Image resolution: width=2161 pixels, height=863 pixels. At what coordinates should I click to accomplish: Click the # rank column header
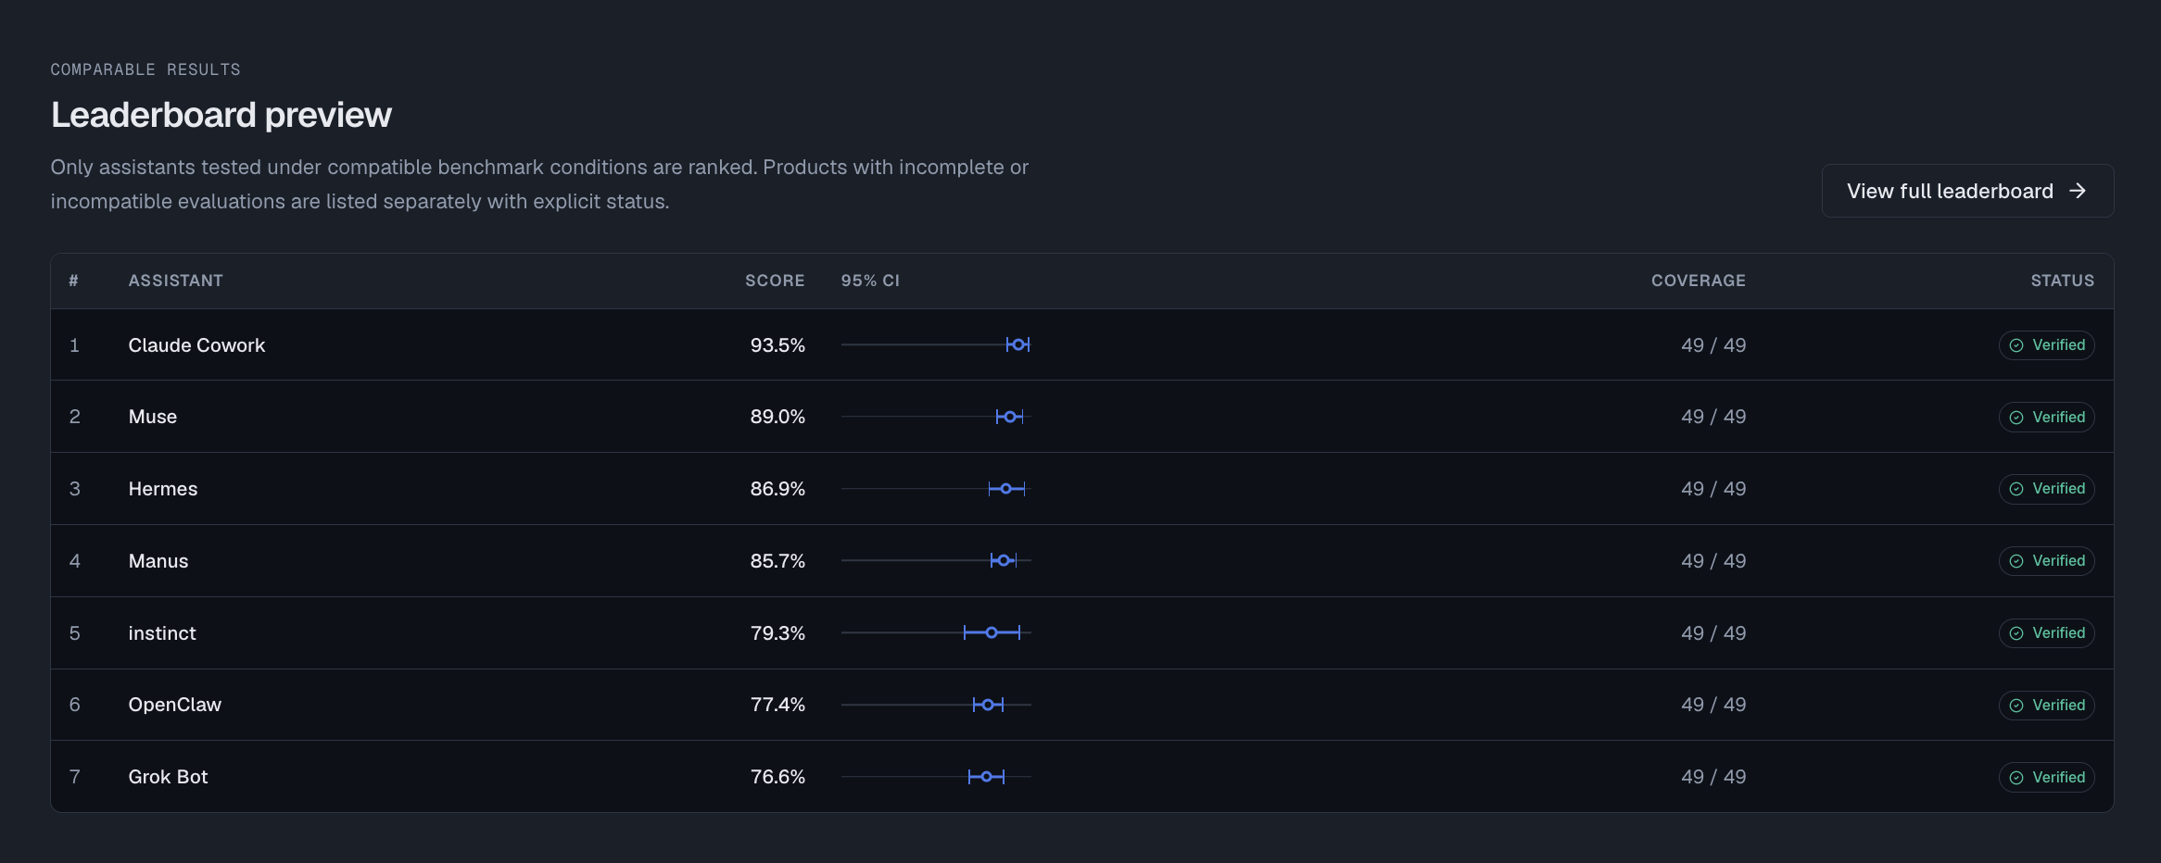click(73, 281)
